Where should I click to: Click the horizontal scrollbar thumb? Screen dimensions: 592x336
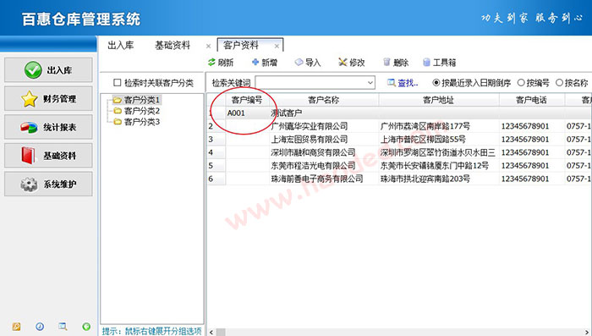(x=221, y=333)
